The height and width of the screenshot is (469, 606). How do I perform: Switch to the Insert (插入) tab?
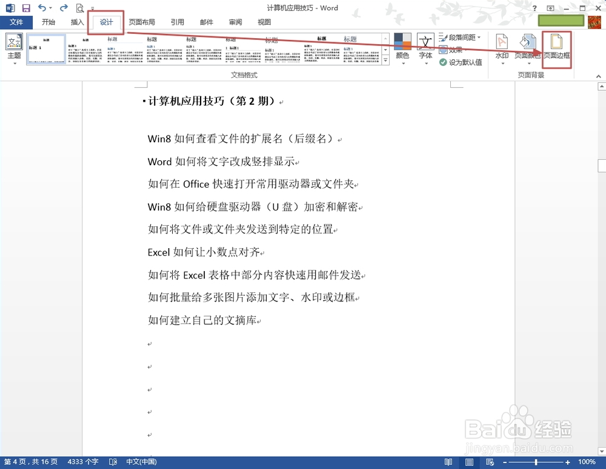(78, 22)
